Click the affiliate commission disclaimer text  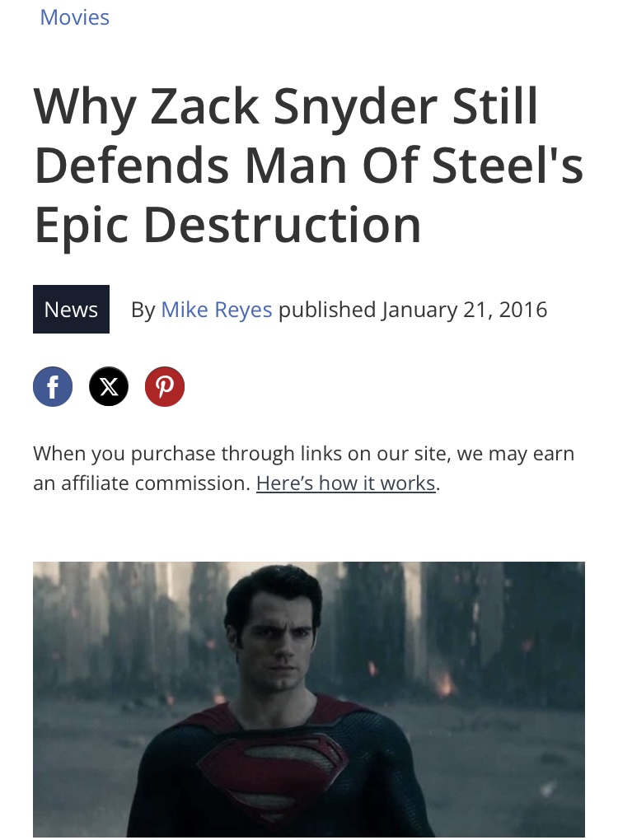click(x=303, y=469)
